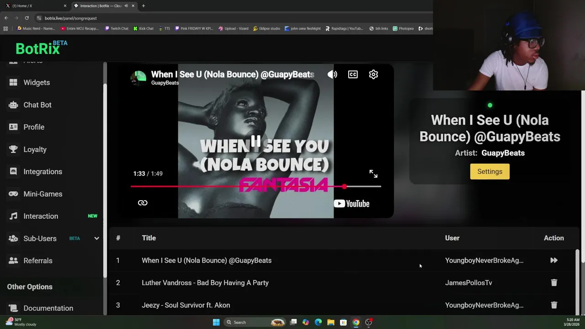The image size is (585, 329).
Task: Open the Mini-Games section
Action: click(43, 194)
